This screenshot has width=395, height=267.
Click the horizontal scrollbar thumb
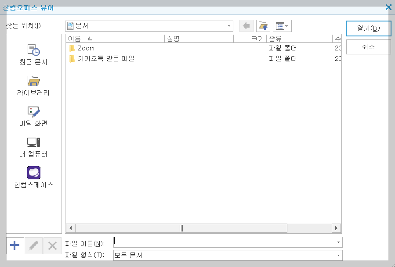pyautogui.click(x=181, y=228)
